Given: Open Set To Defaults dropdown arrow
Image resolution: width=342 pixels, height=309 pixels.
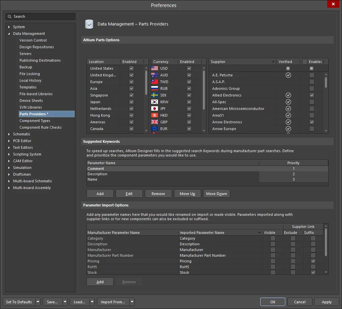Looking at the screenshot, I should [38, 302].
